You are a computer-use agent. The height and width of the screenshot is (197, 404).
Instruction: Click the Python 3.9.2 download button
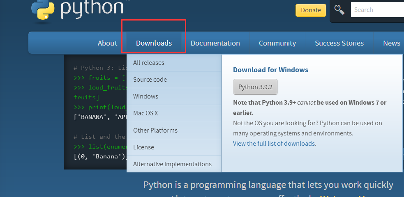(255, 87)
